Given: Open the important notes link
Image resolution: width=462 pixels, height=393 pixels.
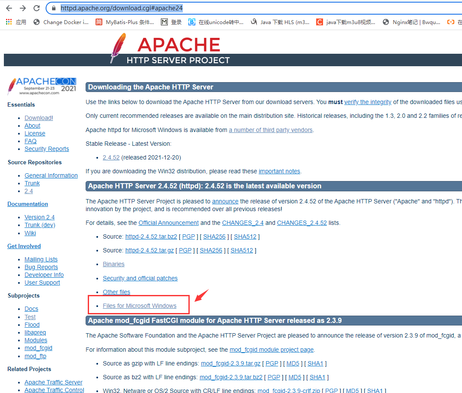Looking at the screenshot, I should (279, 171).
